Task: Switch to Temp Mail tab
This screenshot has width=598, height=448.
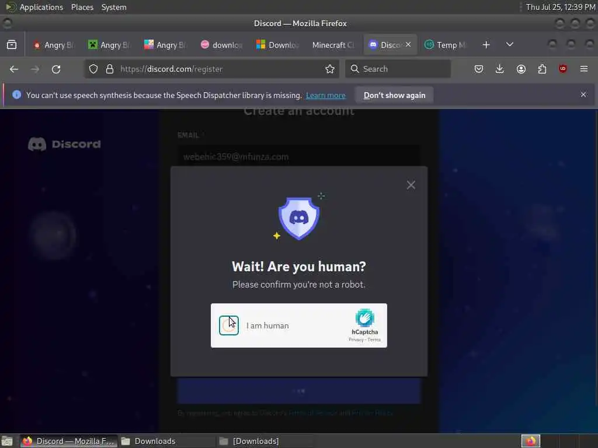Action: coord(446,45)
